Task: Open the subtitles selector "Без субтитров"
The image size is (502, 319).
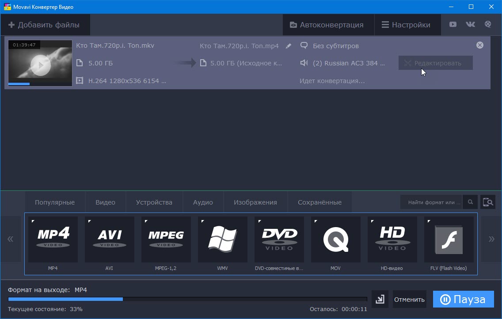Action: coord(335,46)
